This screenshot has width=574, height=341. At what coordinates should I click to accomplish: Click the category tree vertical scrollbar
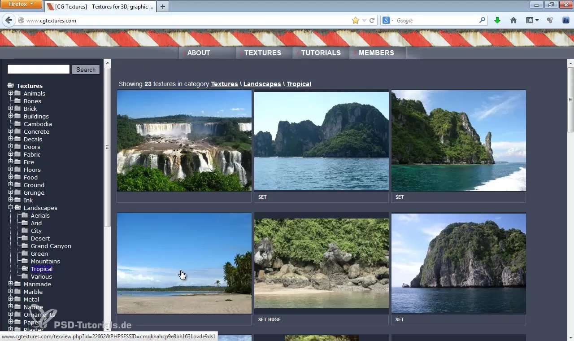(x=107, y=147)
